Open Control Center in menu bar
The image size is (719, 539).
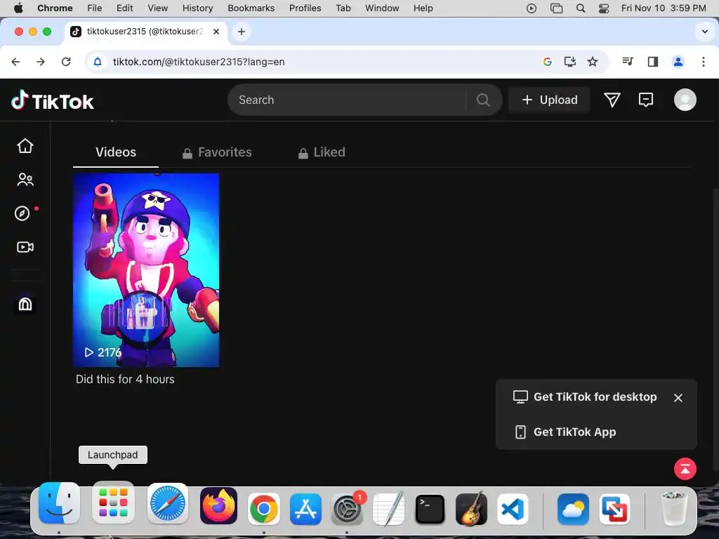point(604,8)
